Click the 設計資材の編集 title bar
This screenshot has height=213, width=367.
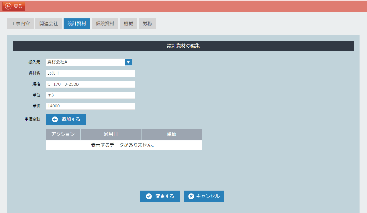click(x=183, y=46)
